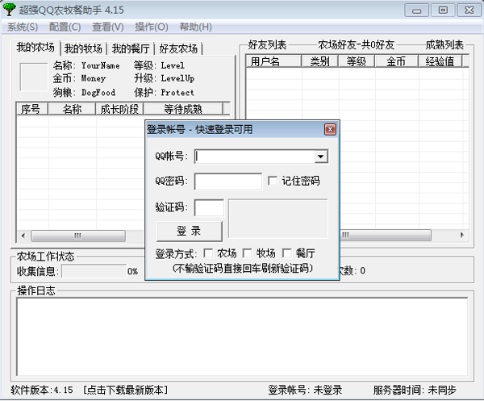Sort friends by 经验值 column header
Screen dimensions: 484x401
point(440,61)
